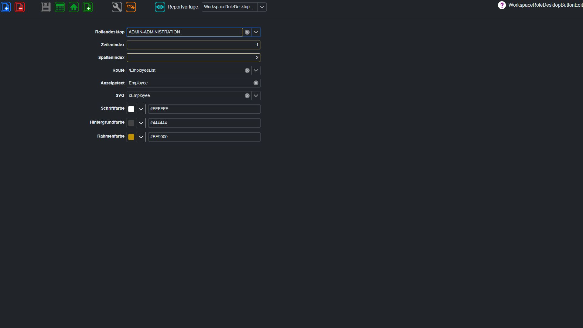
Task: Expand the Route dropdown arrow
Action: point(256,70)
